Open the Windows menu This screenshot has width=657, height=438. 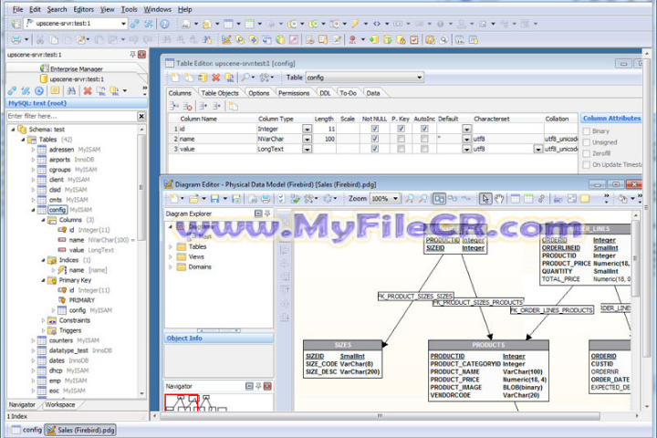pyautogui.click(x=157, y=9)
